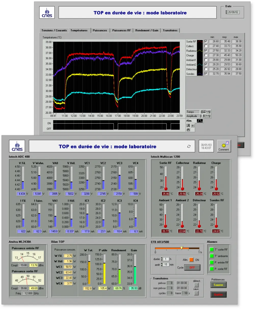Switch to the Tensions / Courants tab
This screenshot has width=255, height=309.
pyautogui.click(x=54, y=30)
